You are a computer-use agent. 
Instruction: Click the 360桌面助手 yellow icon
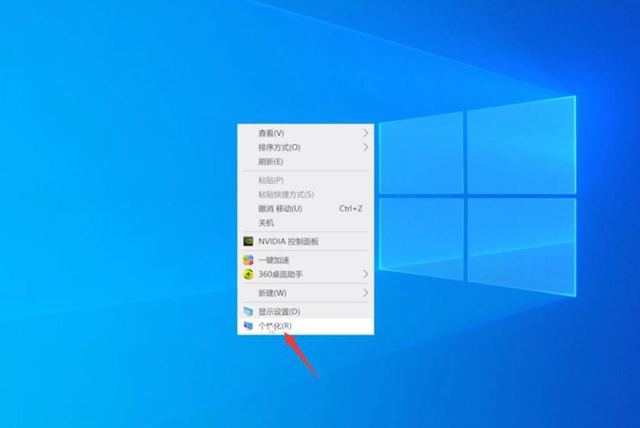click(248, 275)
